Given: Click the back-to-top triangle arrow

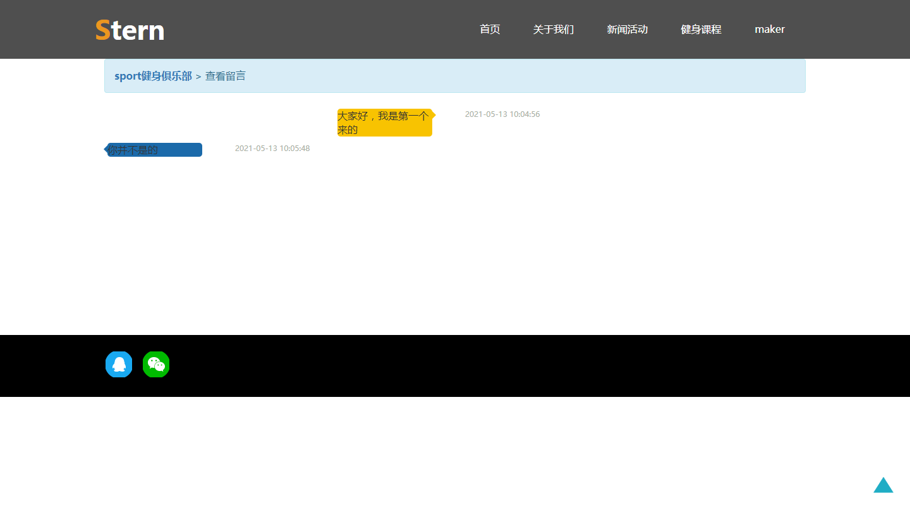Looking at the screenshot, I should [x=883, y=485].
